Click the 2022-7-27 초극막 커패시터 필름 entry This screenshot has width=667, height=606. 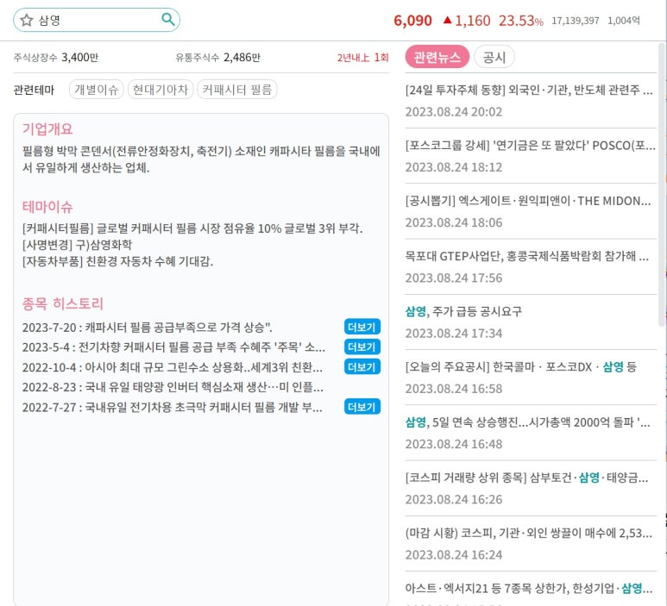click(x=173, y=407)
